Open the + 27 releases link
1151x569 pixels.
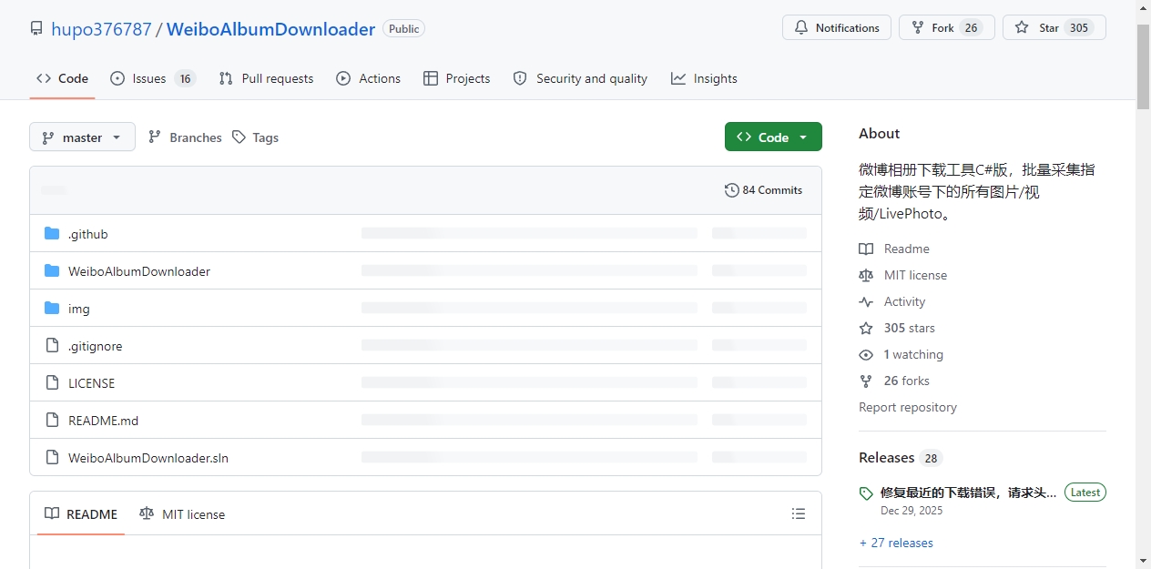(896, 543)
